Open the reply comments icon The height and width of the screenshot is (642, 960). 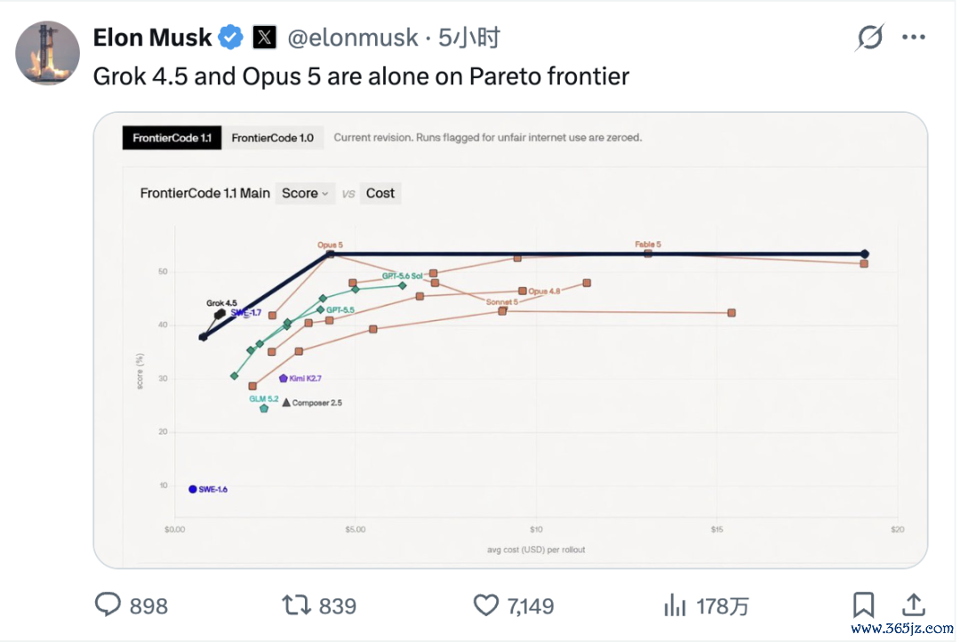(x=108, y=604)
